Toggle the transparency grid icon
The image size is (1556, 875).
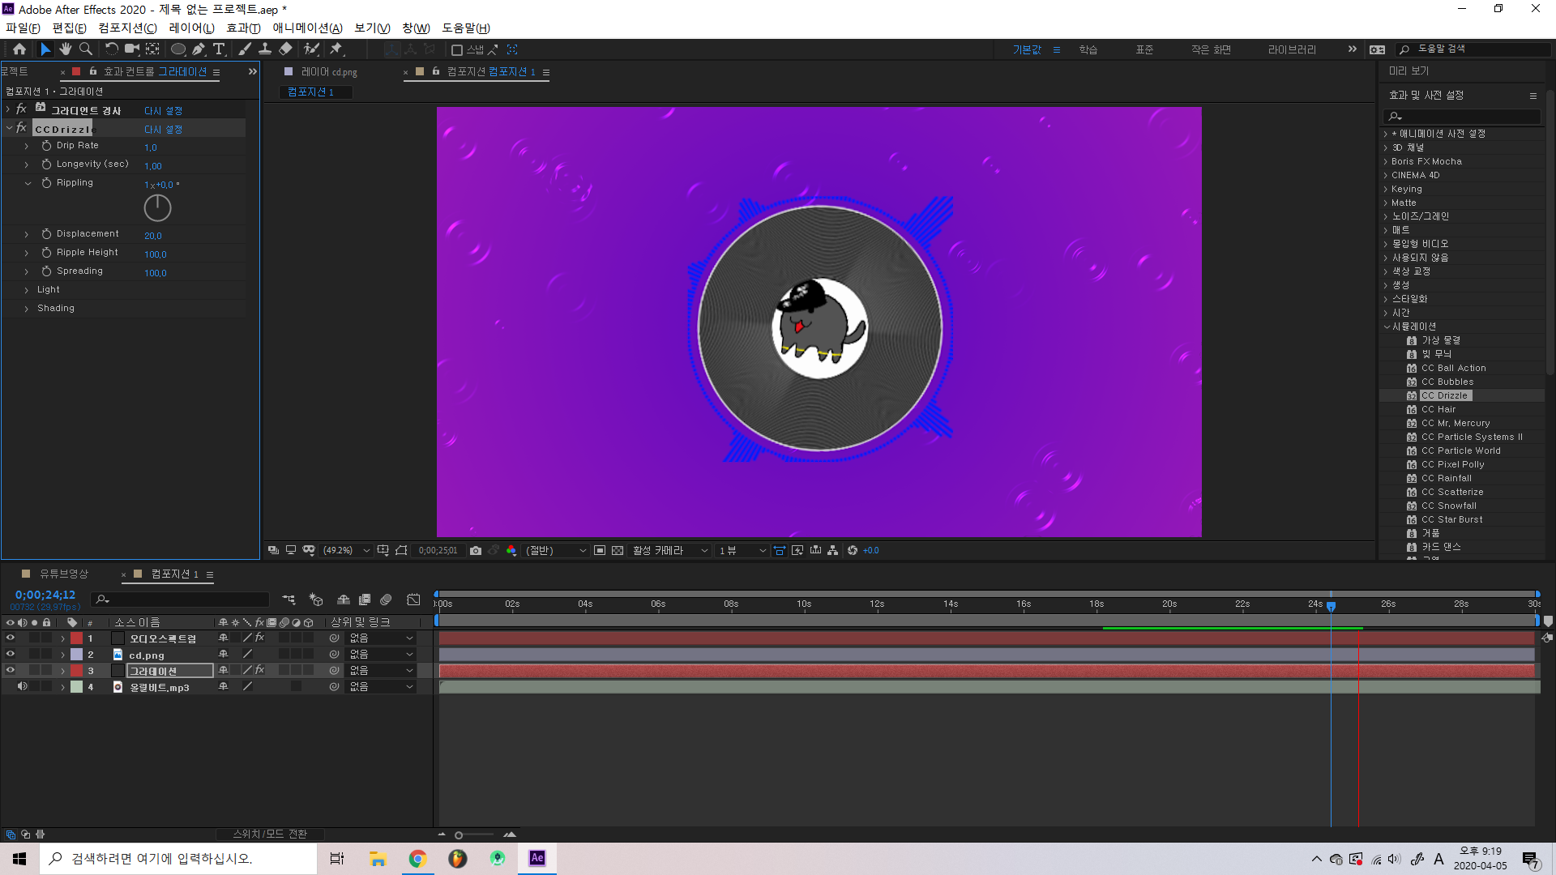click(618, 551)
